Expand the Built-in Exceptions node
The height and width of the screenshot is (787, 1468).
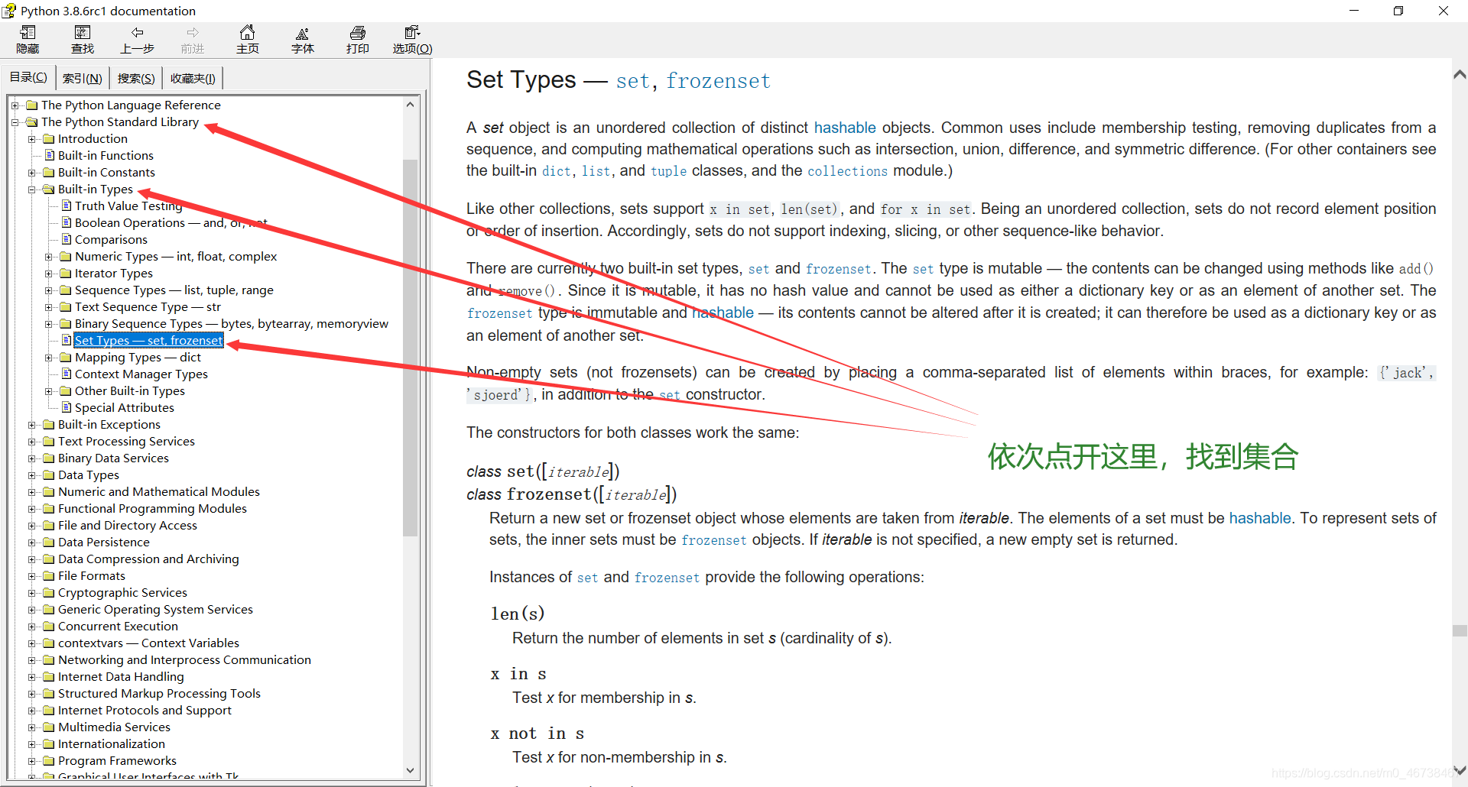point(32,424)
